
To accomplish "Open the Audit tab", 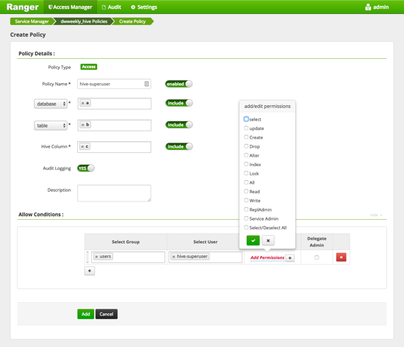I will 112,7.
